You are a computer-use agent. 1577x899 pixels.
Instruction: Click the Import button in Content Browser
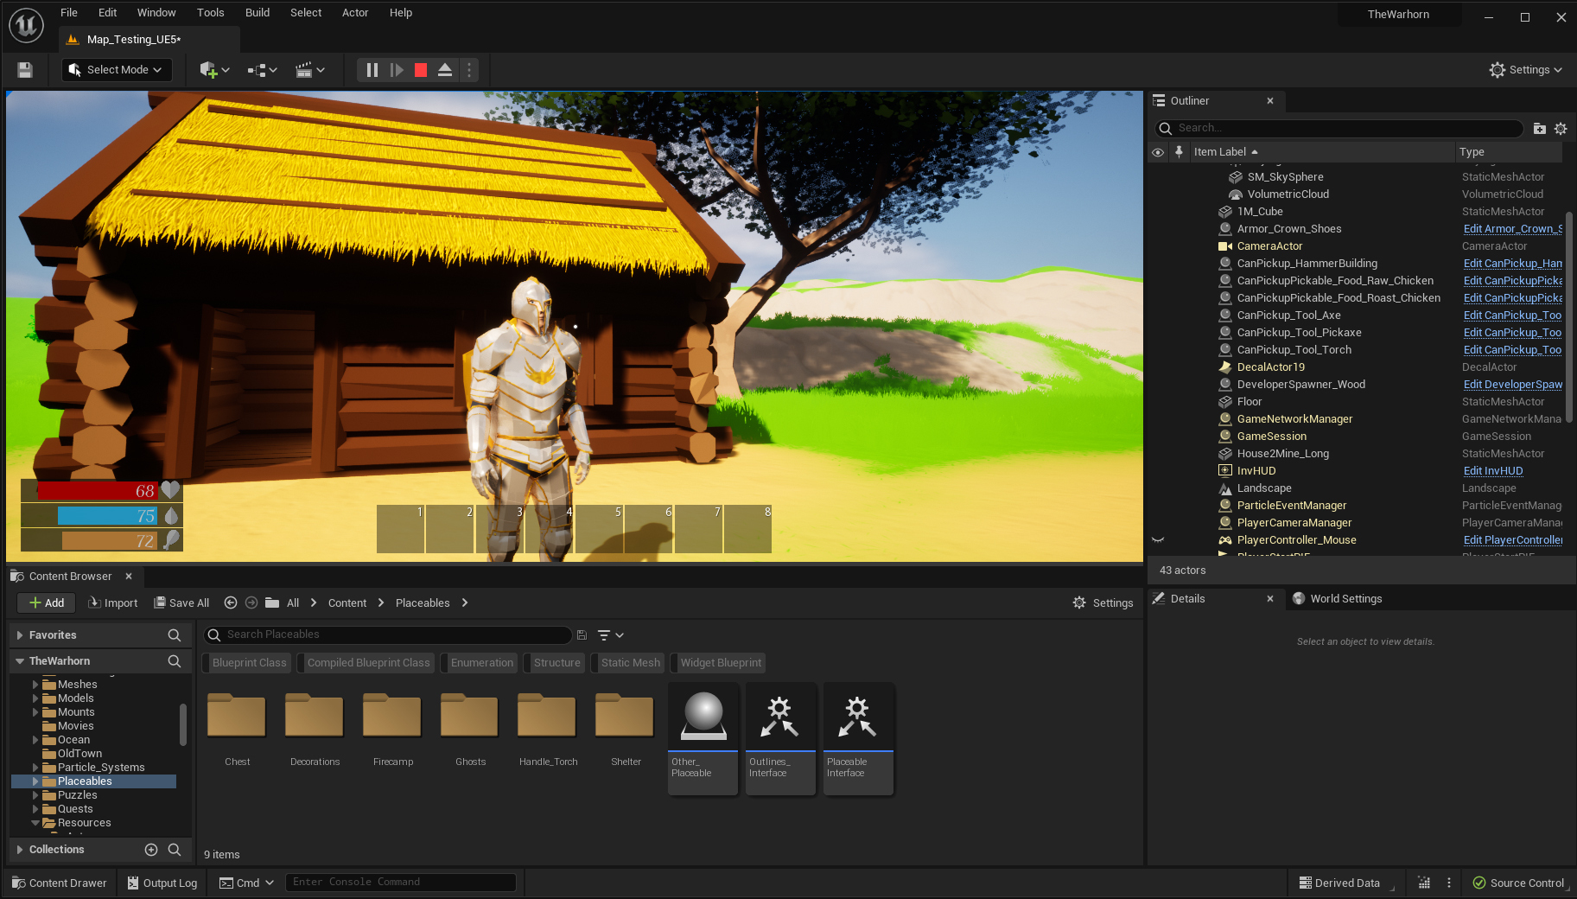click(x=113, y=603)
